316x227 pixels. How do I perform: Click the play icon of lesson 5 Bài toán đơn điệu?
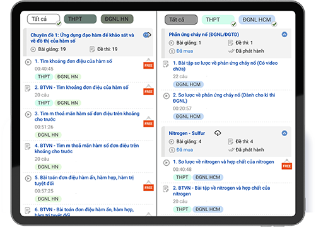[x=28, y=178]
